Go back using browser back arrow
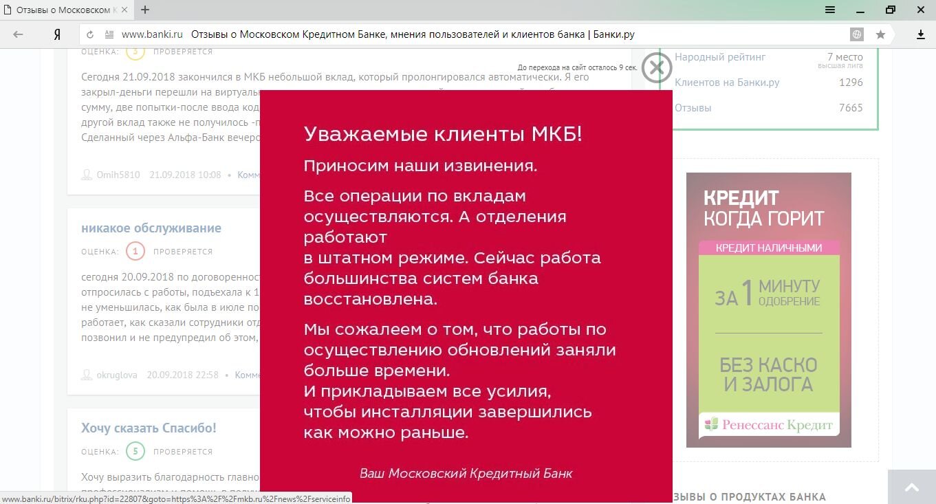 [18, 34]
